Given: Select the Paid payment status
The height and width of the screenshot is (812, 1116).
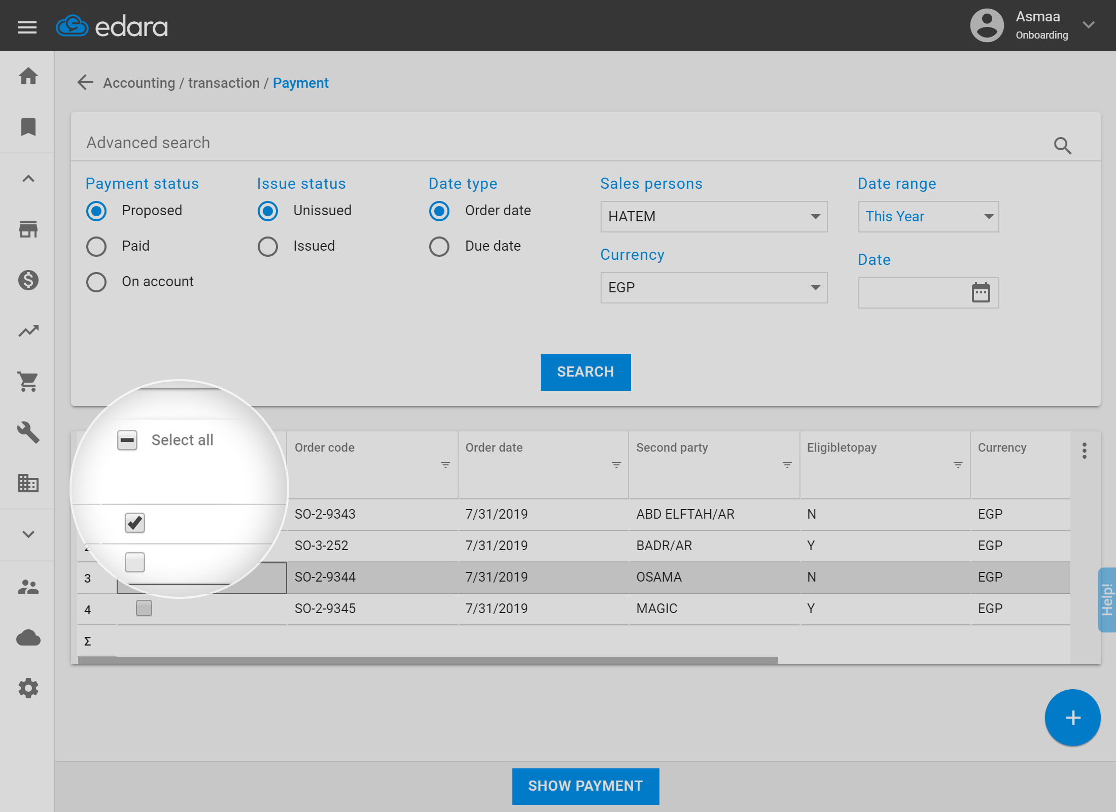Looking at the screenshot, I should point(96,247).
